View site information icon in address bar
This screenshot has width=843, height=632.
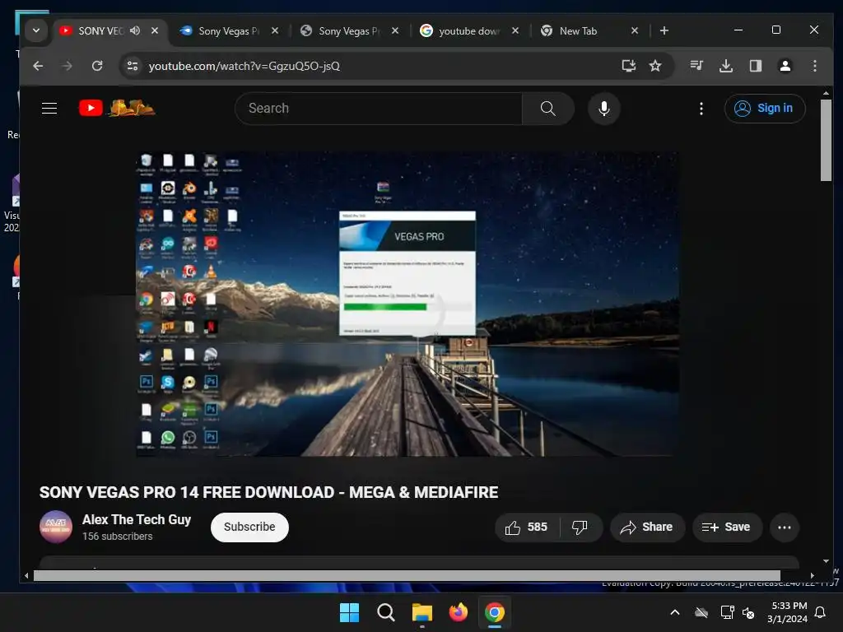(x=133, y=66)
